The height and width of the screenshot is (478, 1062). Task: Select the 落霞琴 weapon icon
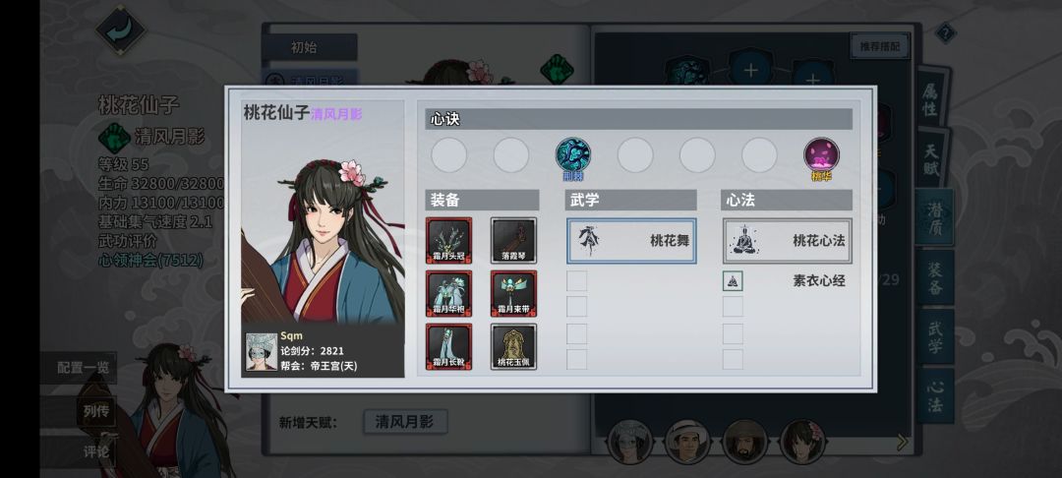[513, 240]
